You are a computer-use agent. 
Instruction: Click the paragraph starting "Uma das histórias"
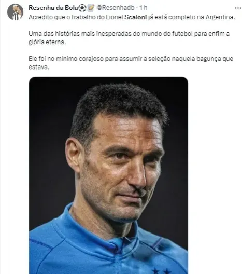coord(129,38)
